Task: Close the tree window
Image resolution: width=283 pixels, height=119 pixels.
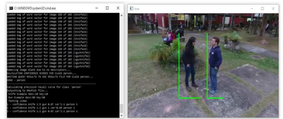Action: pos(273,9)
